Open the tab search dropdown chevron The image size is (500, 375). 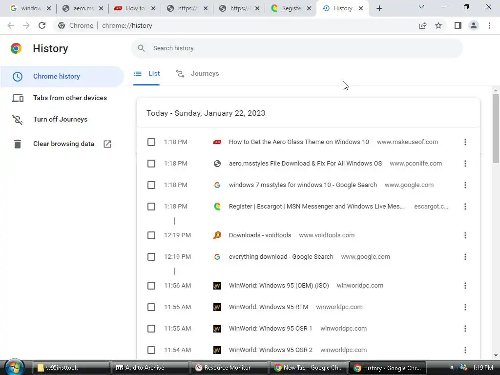click(x=421, y=7)
